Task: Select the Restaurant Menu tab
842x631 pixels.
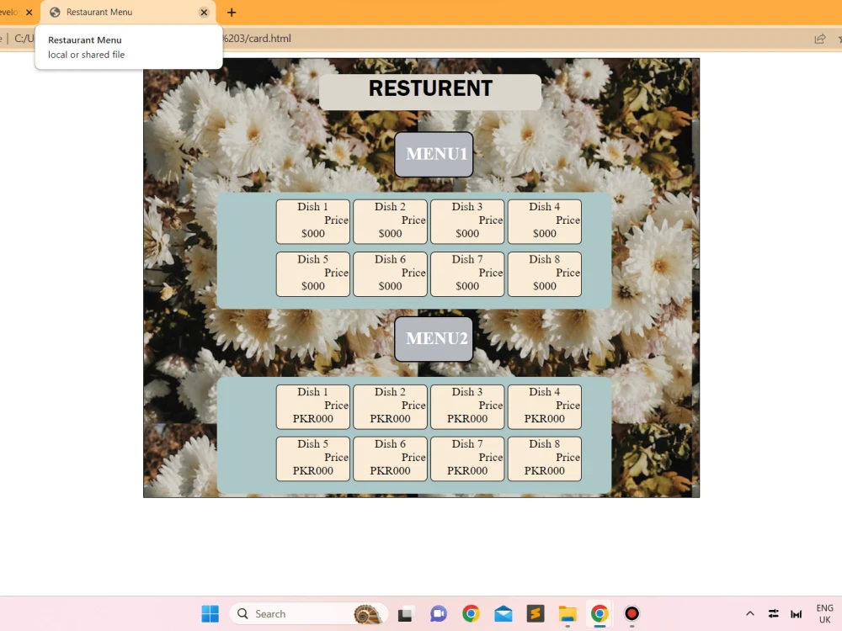Action: point(128,13)
